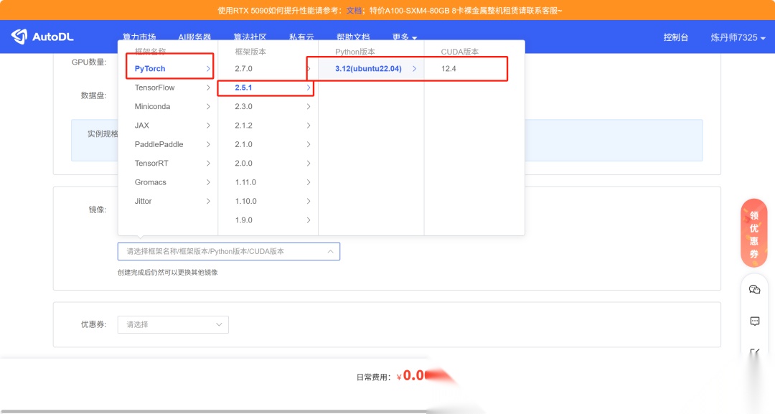775x414 pixels.
Task: Open AI服务器 in the top navigation
Action: click(194, 37)
